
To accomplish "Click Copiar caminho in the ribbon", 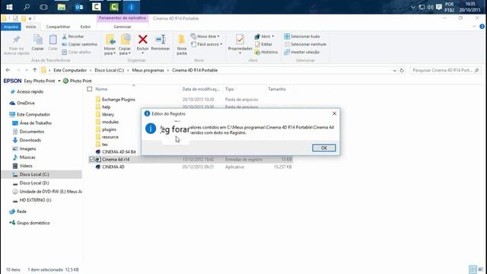I will point(79,44).
